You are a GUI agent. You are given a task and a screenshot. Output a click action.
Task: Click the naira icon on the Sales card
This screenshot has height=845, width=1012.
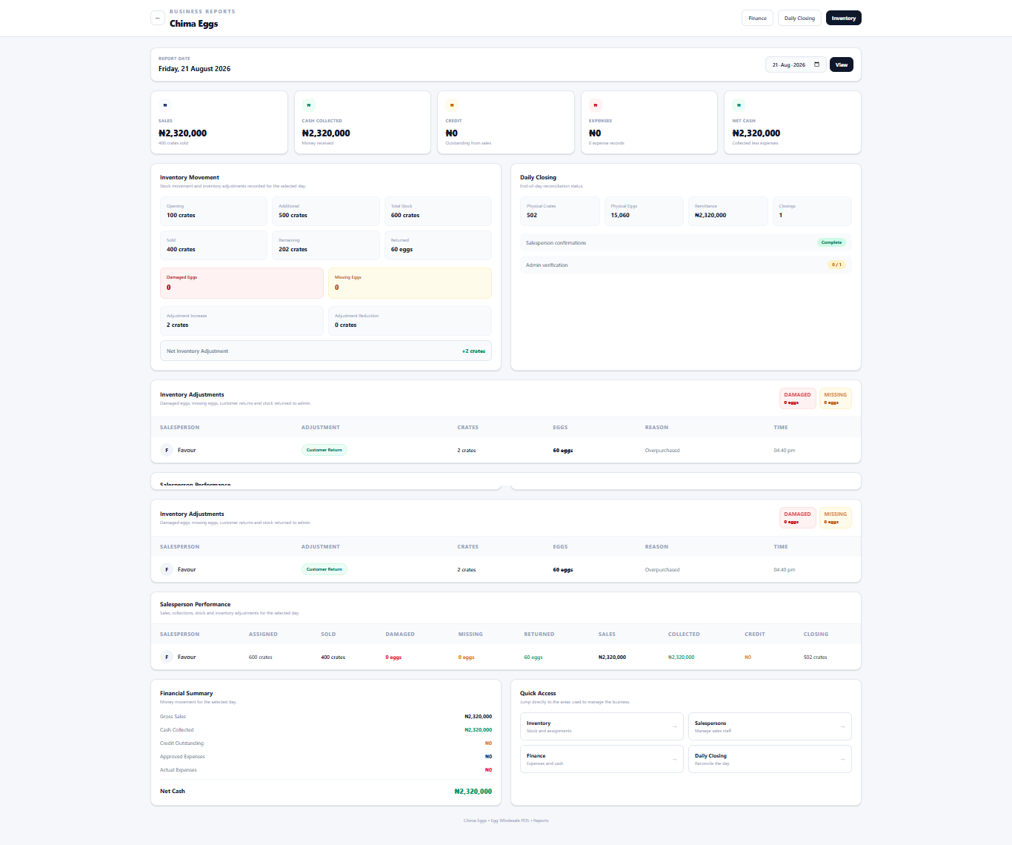pyautogui.click(x=165, y=105)
